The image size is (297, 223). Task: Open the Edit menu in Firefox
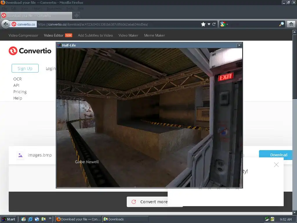pos(14,8)
